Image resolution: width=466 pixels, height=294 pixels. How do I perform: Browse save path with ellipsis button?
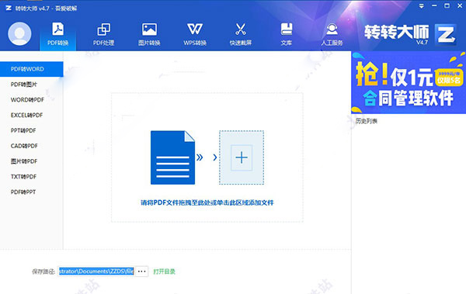[142, 272]
